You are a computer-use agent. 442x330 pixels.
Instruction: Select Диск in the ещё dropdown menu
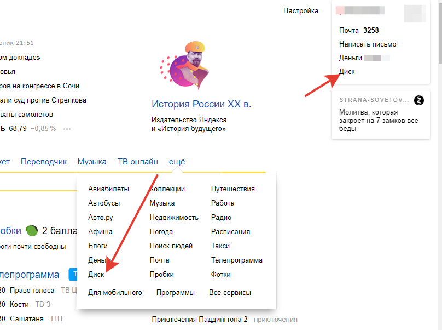point(96,274)
